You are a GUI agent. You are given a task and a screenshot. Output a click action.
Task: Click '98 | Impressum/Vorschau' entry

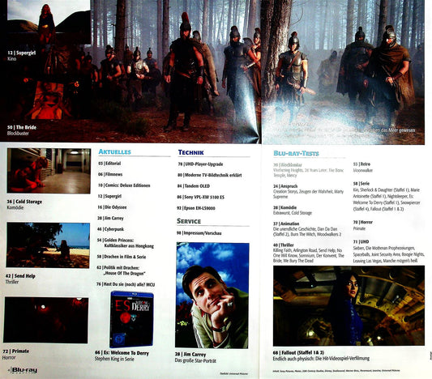tap(199, 233)
